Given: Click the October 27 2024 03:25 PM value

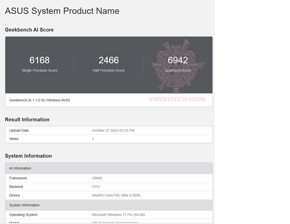Looking at the screenshot, I should [113, 130].
